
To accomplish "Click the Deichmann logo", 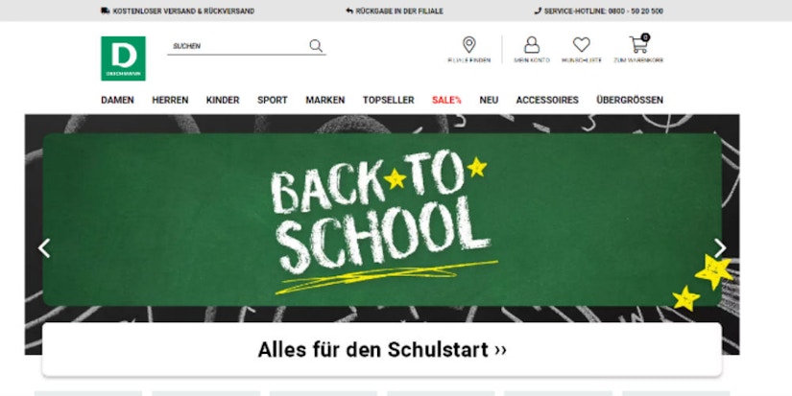I will click(123, 58).
